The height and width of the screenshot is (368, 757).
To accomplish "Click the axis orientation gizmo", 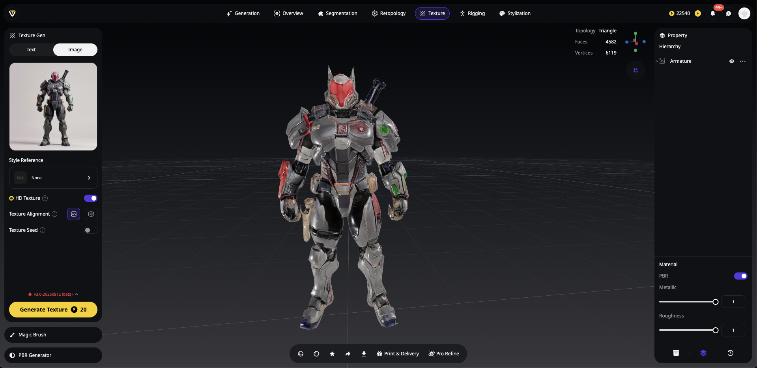I will (636, 42).
